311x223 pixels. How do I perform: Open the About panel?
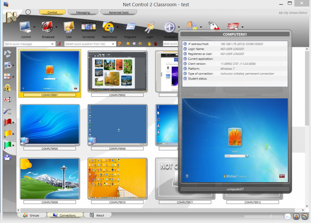click(97, 215)
